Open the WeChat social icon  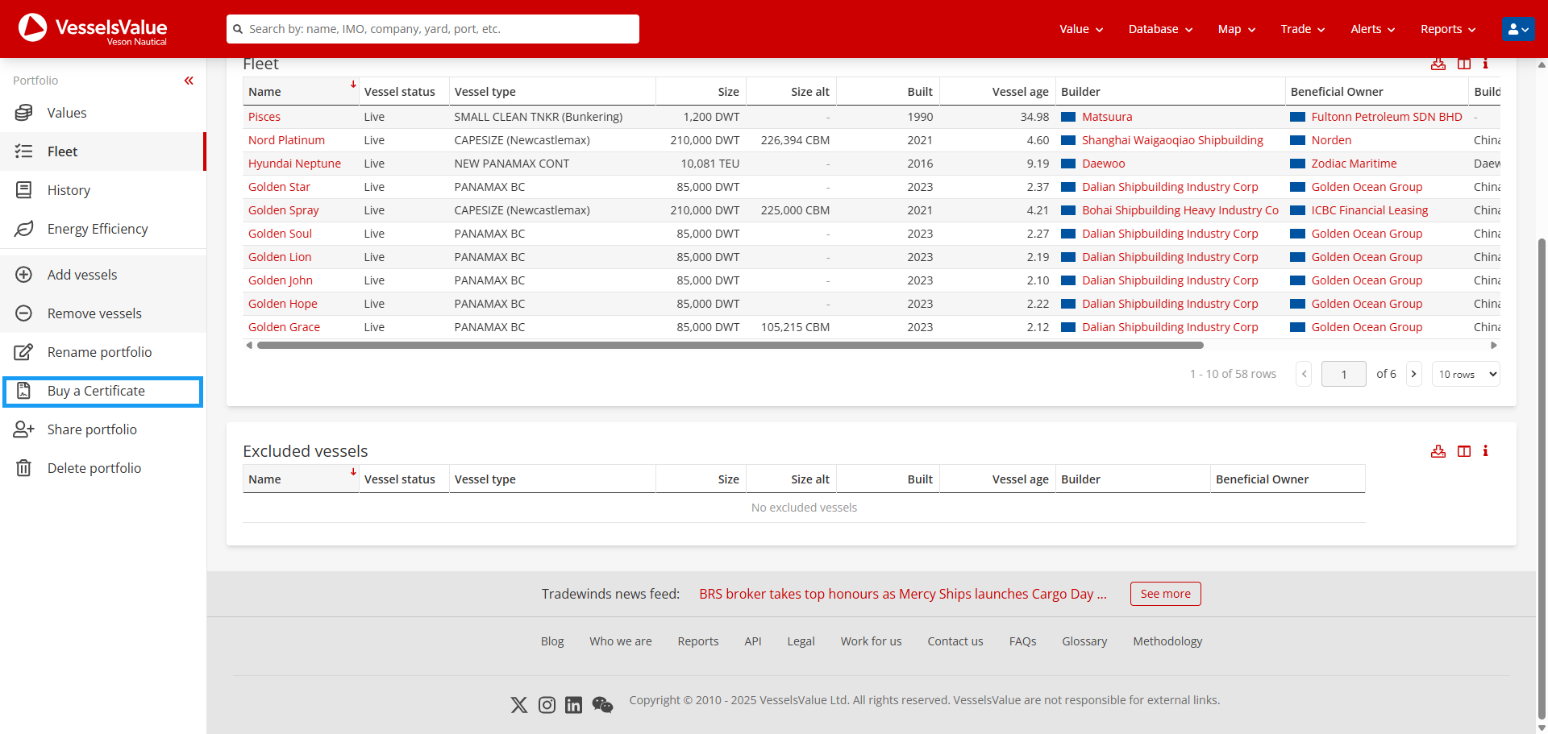tap(602, 705)
